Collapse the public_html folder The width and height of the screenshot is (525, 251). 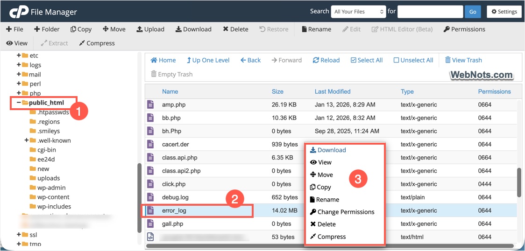(19, 103)
